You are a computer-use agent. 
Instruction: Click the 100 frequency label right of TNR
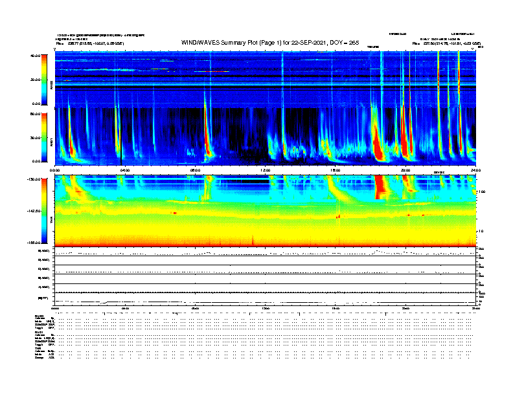click(x=483, y=192)
